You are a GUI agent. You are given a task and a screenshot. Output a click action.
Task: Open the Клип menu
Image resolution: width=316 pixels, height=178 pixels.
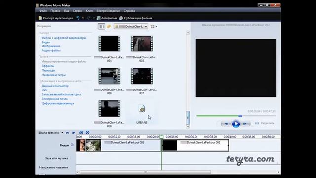point(89,11)
